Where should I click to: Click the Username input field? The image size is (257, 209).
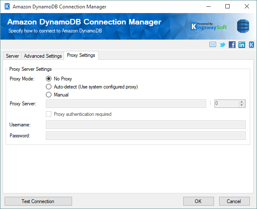[146, 125]
